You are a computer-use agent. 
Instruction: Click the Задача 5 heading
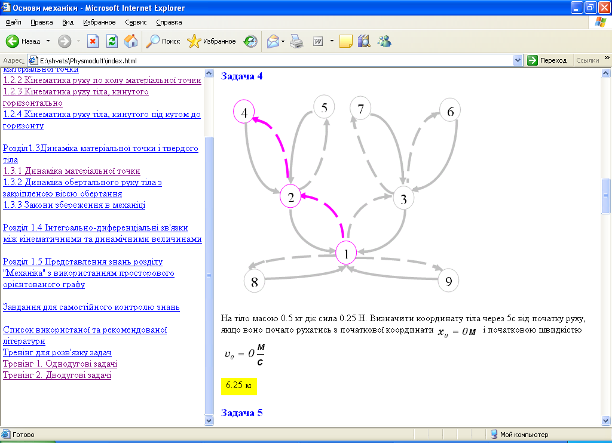click(x=241, y=413)
